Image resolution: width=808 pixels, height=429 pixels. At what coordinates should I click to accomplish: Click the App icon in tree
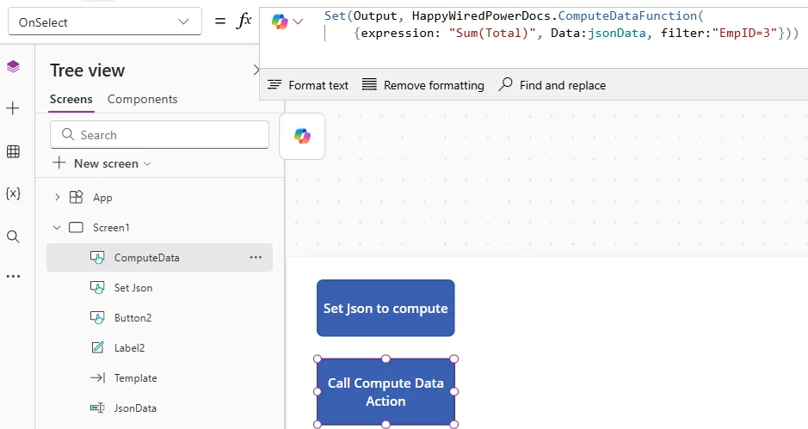pyautogui.click(x=76, y=197)
